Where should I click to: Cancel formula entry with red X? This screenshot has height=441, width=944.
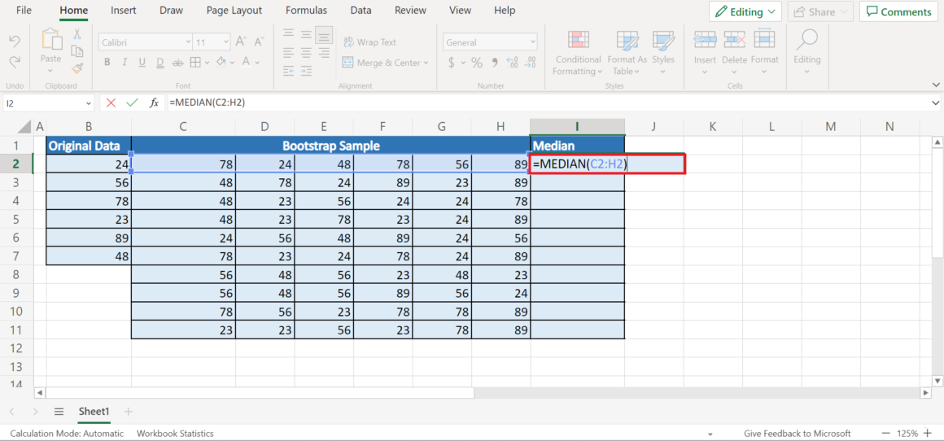click(111, 103)
